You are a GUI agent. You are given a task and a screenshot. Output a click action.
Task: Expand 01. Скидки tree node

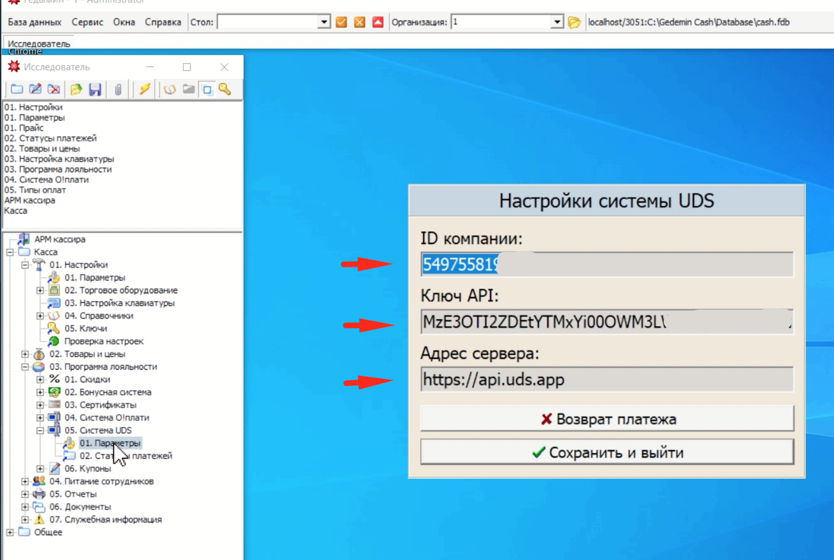point(40,379)
